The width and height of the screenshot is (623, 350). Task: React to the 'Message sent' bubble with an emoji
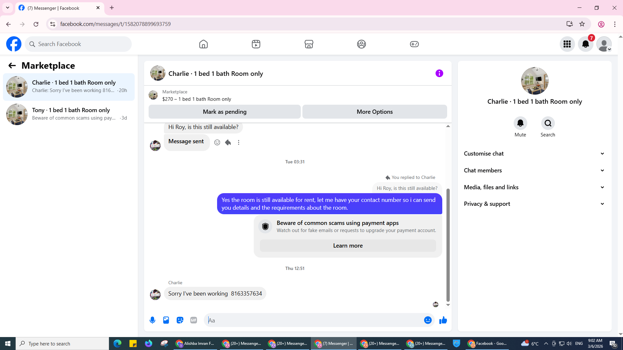(217, 142)
